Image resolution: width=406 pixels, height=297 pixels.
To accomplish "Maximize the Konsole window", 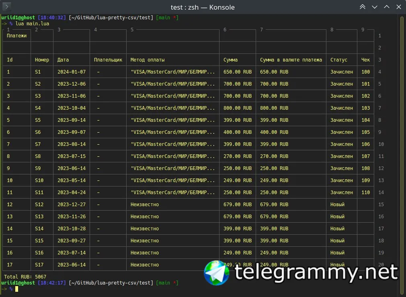I will [x=387, y=7].
